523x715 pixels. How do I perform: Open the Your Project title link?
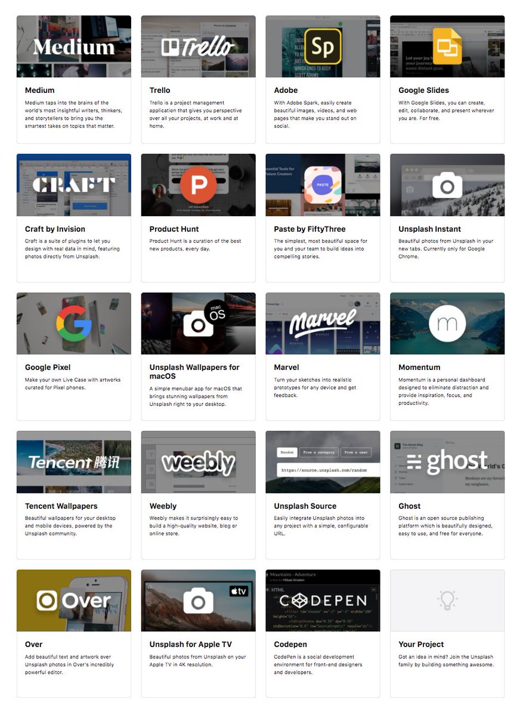pyautogui.click(x=422, y=645)
